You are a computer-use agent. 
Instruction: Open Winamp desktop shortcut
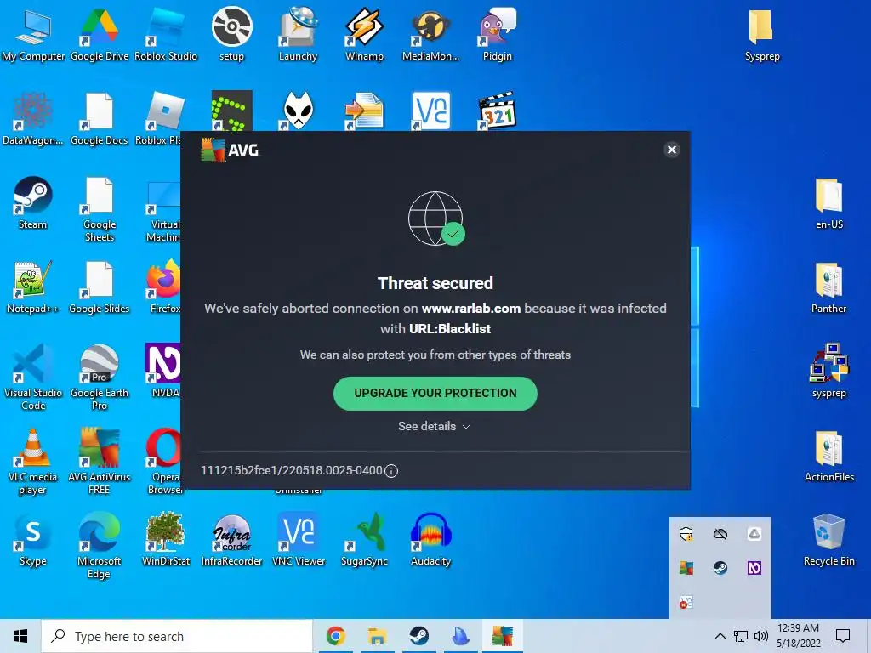[364, 34]
